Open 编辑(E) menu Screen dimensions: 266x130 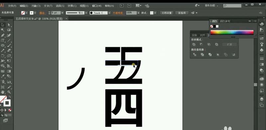tap(24, 6)
